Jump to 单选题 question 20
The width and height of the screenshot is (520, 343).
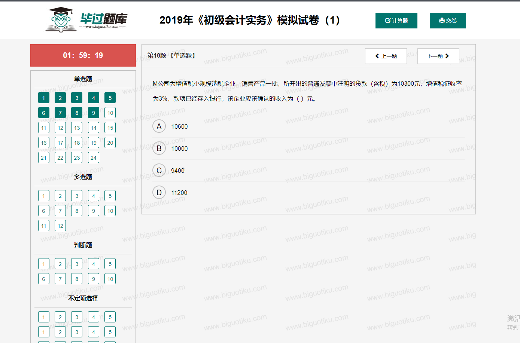[110, 143]
